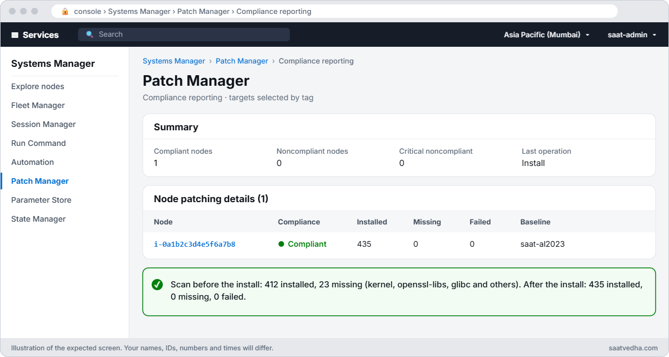Follow the Patch Manager breadcrumb link
The image size is (669, 357).
click(242, 61)
